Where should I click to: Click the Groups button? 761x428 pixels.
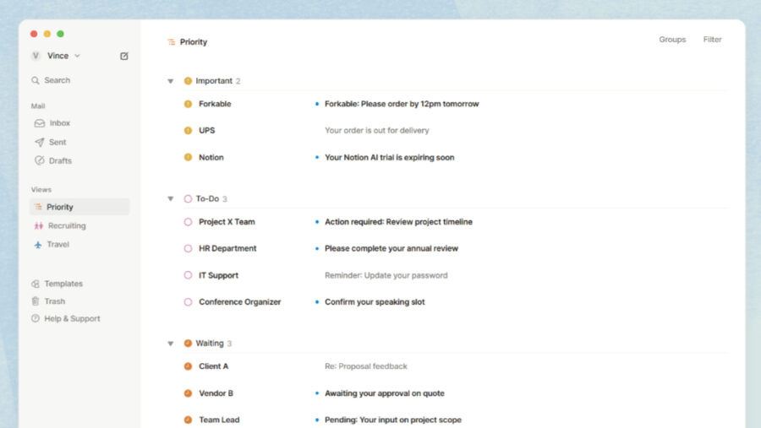tap(672, 40)
